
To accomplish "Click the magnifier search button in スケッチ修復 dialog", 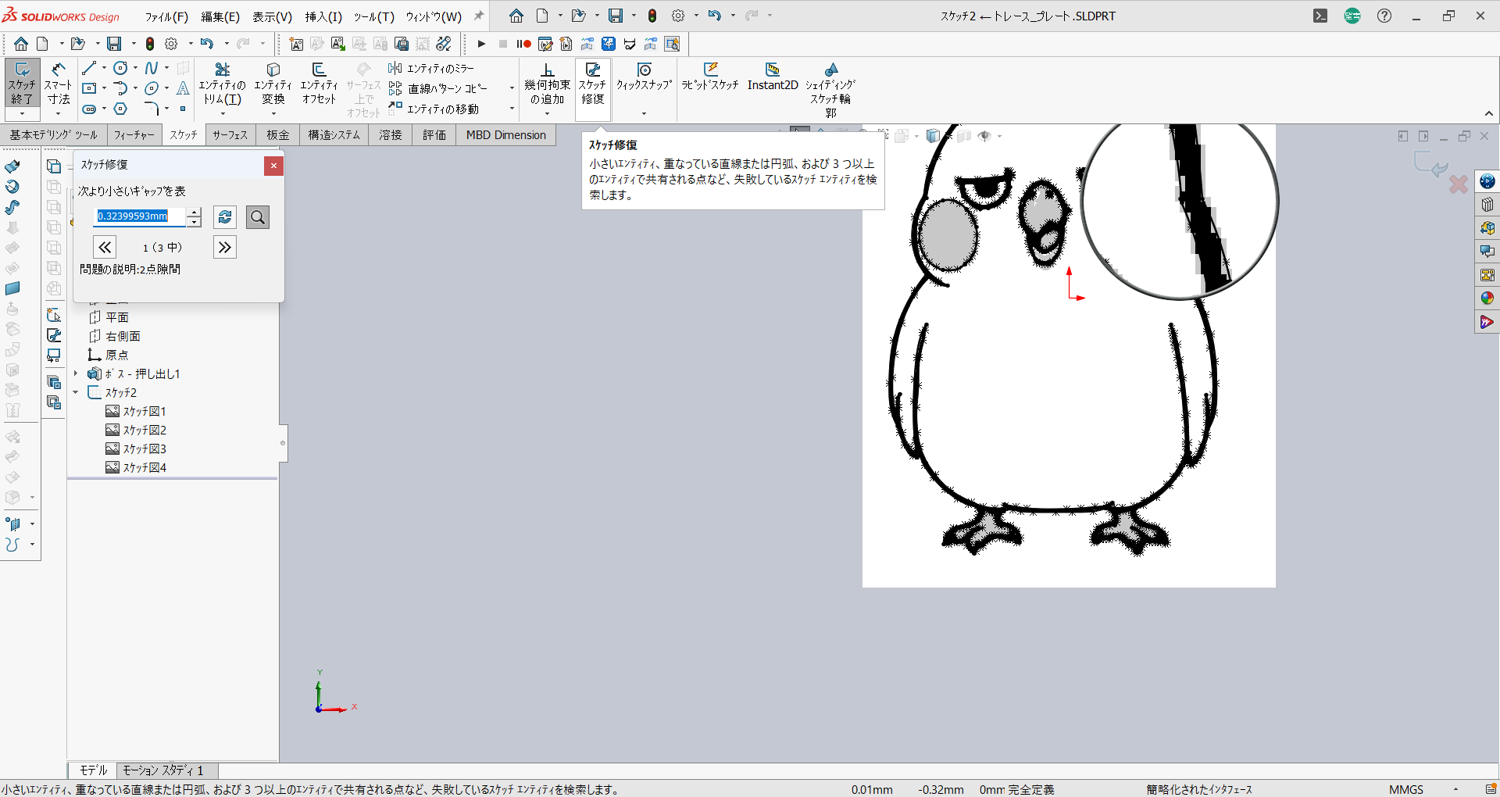I will (258, 217).
